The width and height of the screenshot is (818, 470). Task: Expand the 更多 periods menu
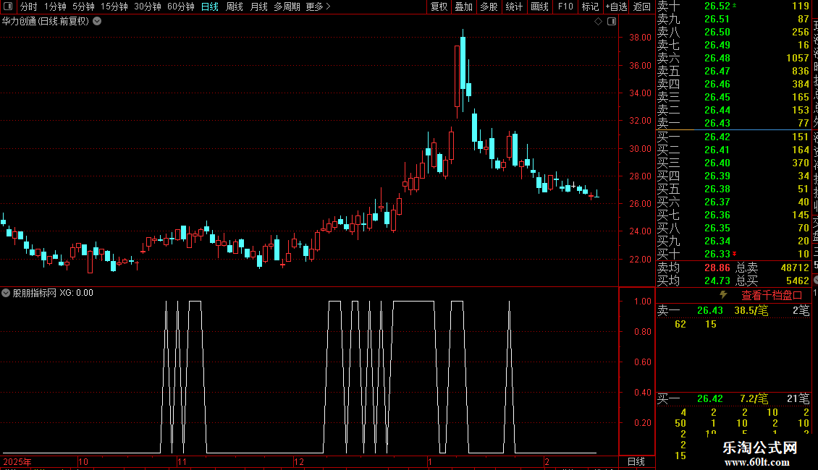[318, 7]
